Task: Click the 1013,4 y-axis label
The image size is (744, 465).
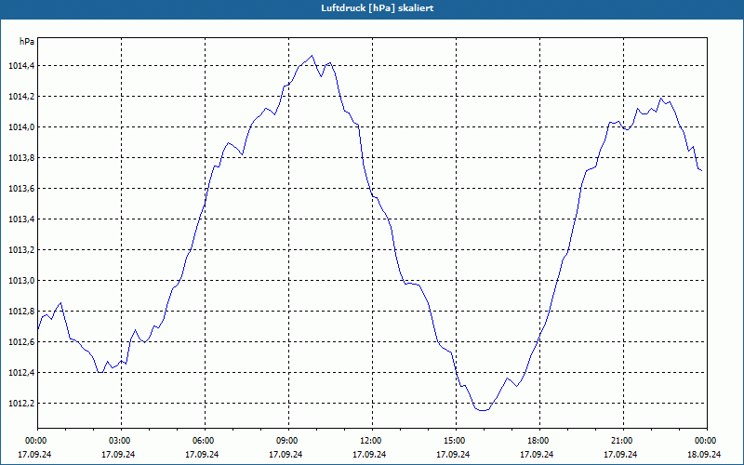Action: tap(21, 219)
